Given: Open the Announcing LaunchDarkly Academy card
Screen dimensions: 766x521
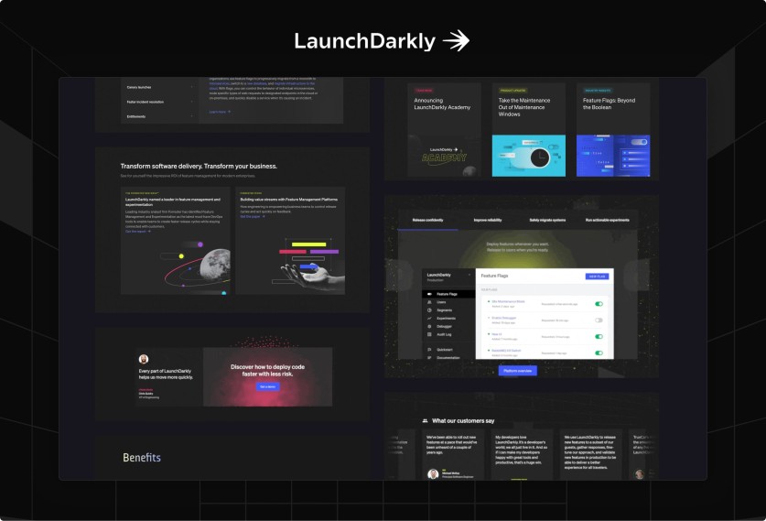Looking at the screenshot, I should point(444,129).
